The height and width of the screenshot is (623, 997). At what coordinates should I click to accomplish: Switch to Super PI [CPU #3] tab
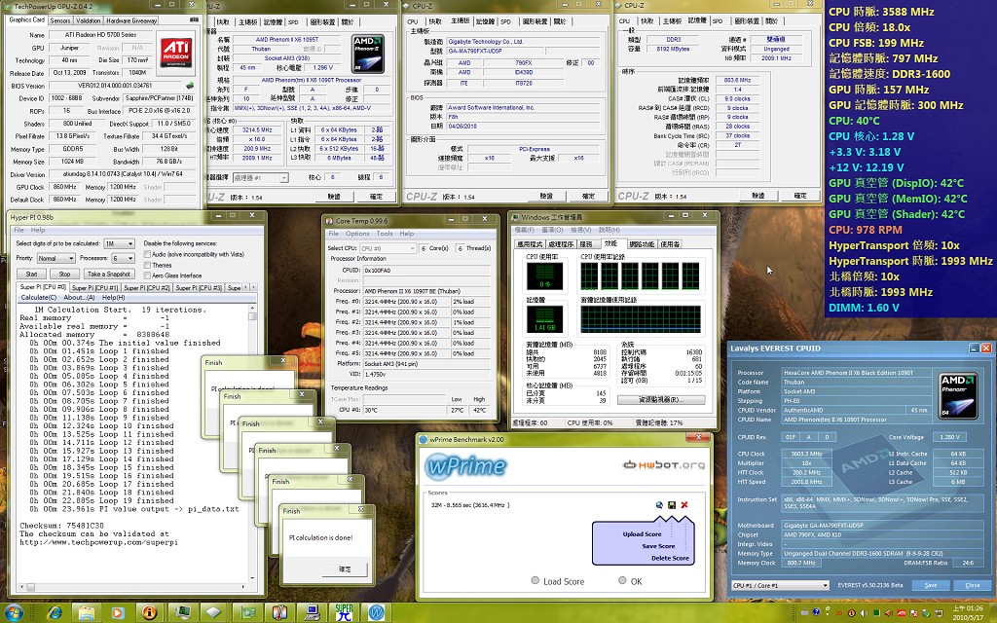click(199, 288)
